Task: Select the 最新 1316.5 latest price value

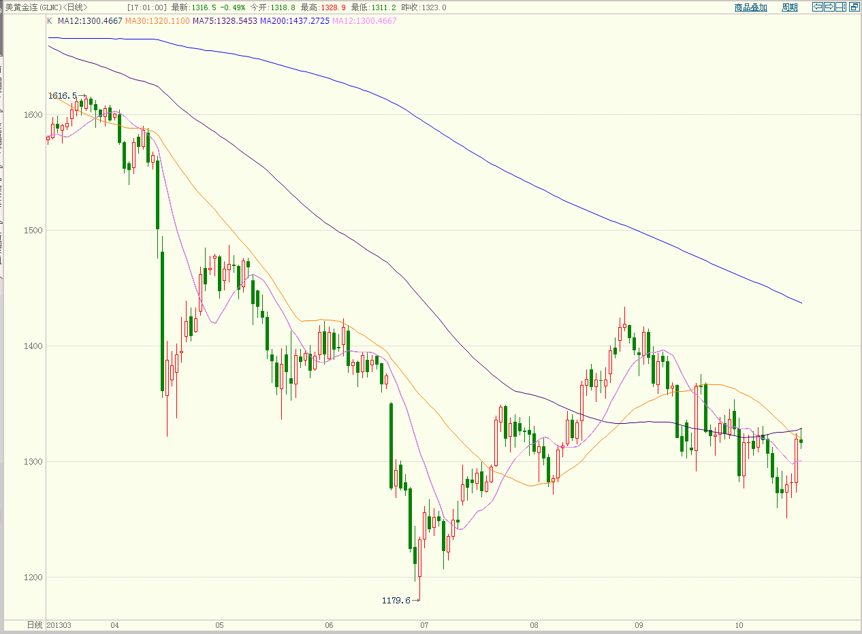Action: [193, 7]
